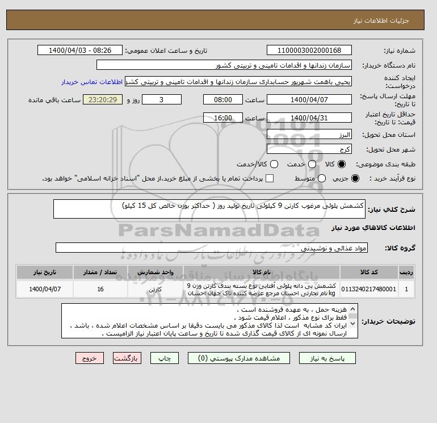Select the خدمت radio button
Image resolution: width=437 pixels, height=423 pixels.
[312, 164]
